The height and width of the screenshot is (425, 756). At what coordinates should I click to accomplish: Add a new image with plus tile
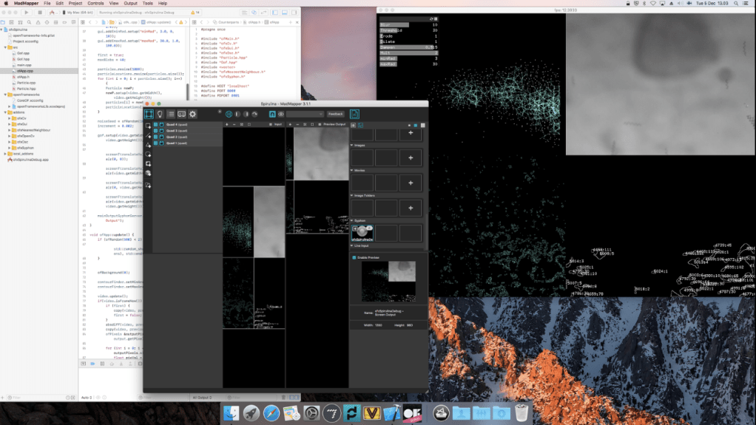click(x=411, y=158)
